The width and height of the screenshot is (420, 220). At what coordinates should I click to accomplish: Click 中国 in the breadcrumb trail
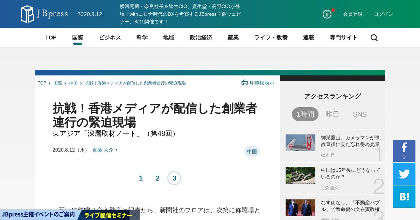pos(73,83)
